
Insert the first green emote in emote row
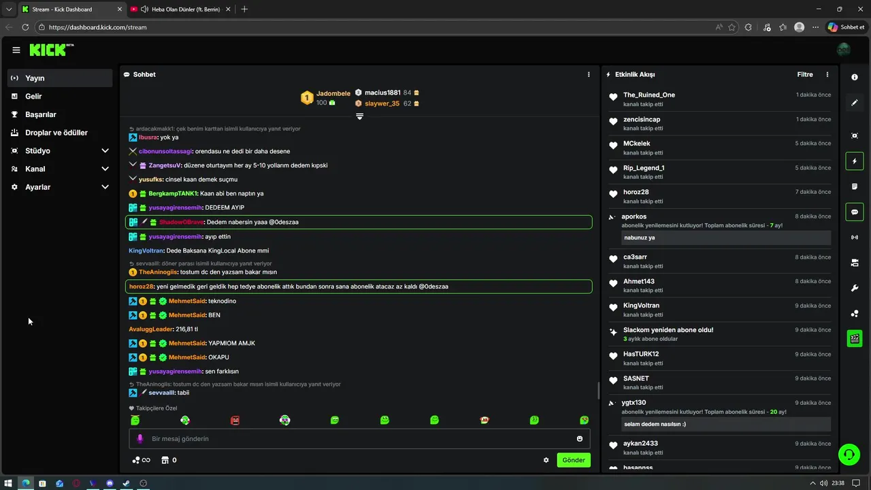[x=135, y=420]
